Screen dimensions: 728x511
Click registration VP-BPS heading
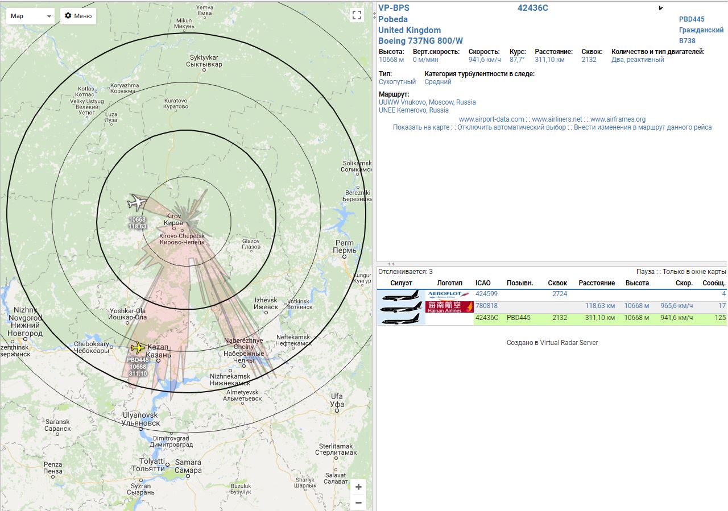(394, 8)
